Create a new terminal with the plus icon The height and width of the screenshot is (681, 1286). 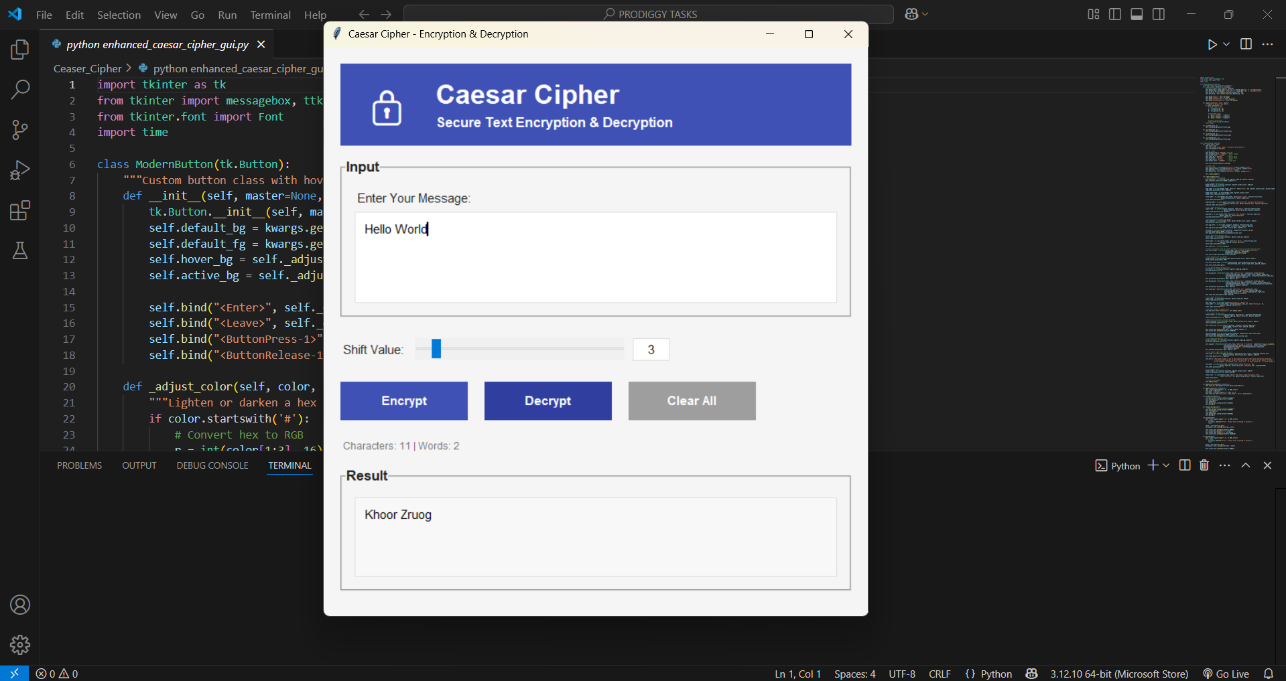click(x=1153, y=465)
